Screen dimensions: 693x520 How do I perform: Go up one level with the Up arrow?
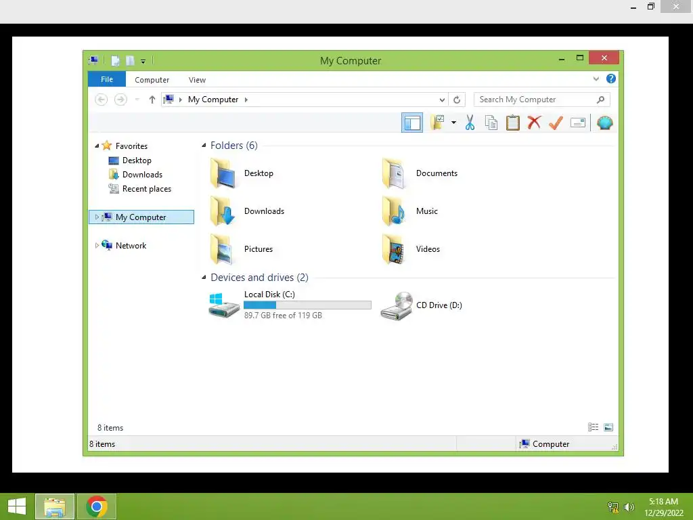[x=152, y=100]
